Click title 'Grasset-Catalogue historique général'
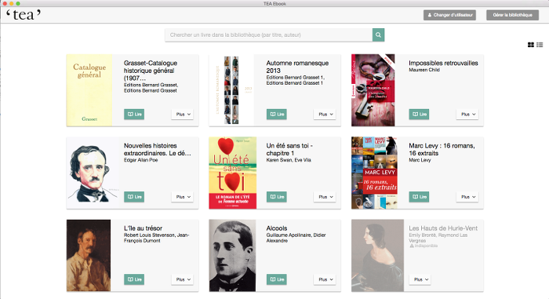549x299 pixels. click(x=151, y=71)
